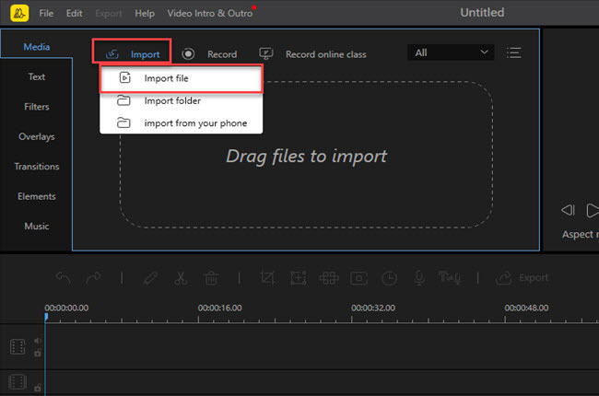Open the list view sort icon

(514, 53)
